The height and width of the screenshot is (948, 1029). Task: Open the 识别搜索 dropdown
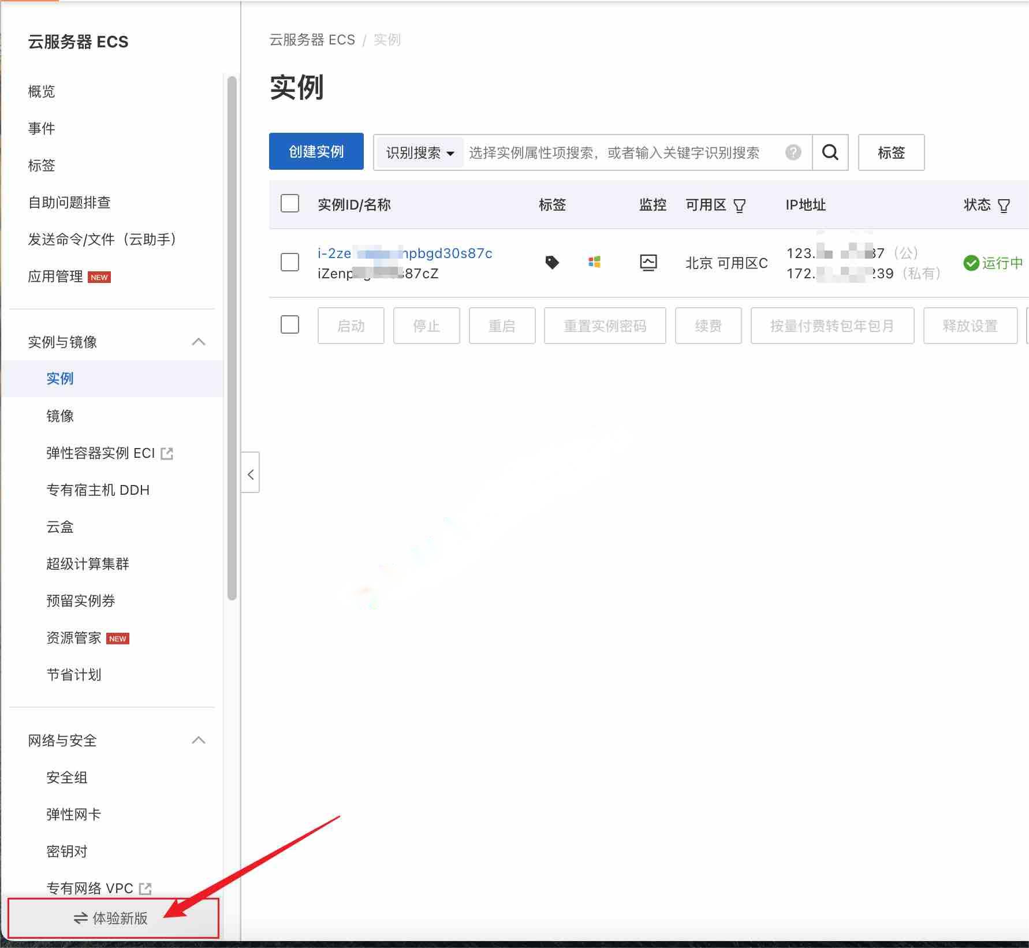pyautogui.click(x=420, y=152)
